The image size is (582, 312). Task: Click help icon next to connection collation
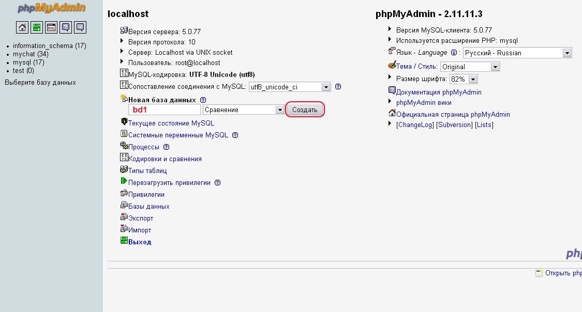(338, 87)
